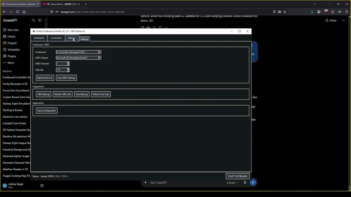The image size is (351, 197).
Task: Click the glasses avatar extension icon
Action: click(x=340, y=12)
